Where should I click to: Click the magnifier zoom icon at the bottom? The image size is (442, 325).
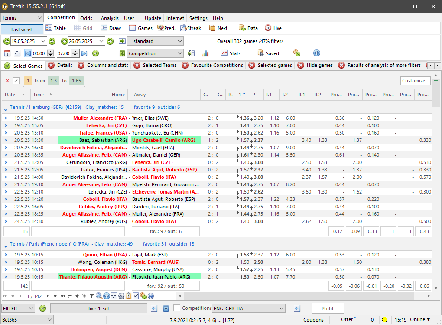pyautogui.click(x=98, y=296)
